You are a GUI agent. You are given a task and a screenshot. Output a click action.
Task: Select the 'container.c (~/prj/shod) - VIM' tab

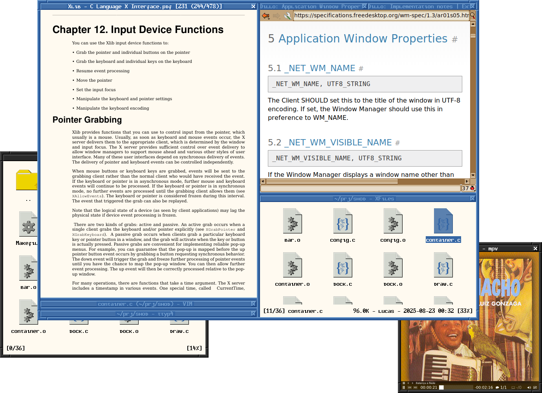click(145, 304)
